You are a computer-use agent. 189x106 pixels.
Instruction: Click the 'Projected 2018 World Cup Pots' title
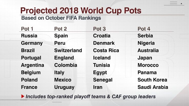click(x=80, y=11)
